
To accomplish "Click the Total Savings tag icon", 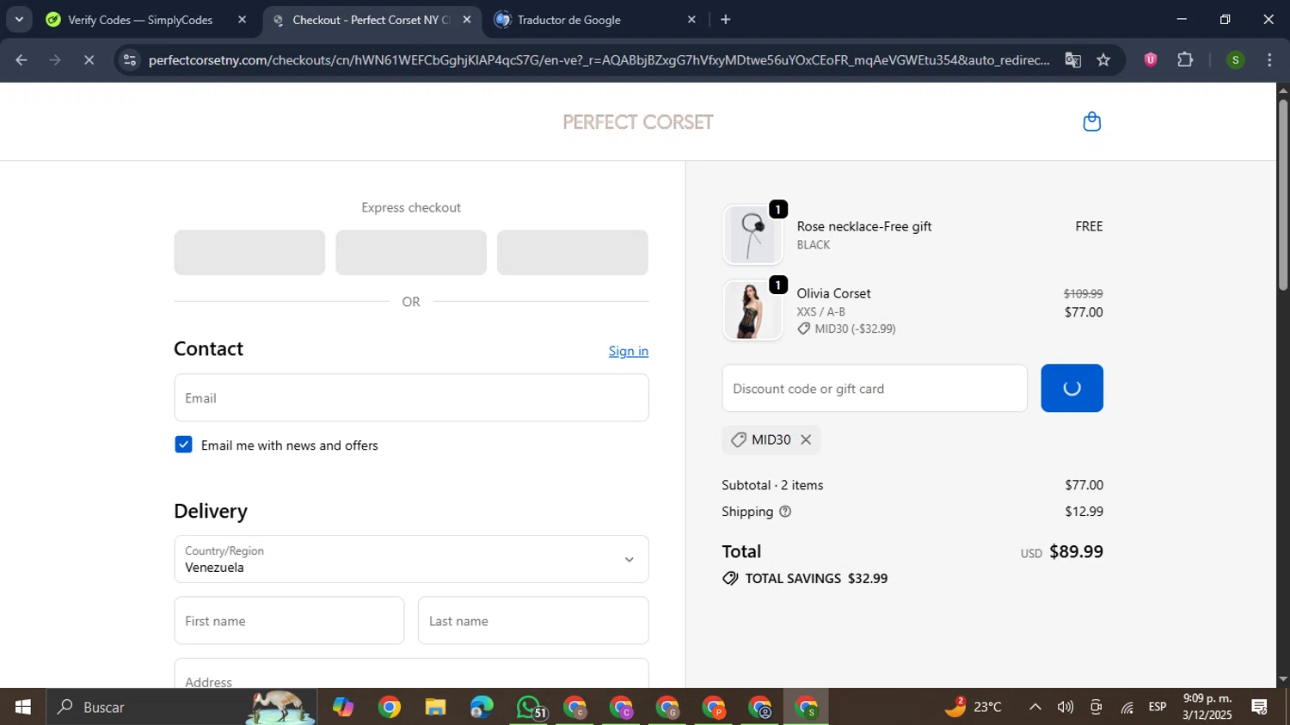I will [730, 579].
